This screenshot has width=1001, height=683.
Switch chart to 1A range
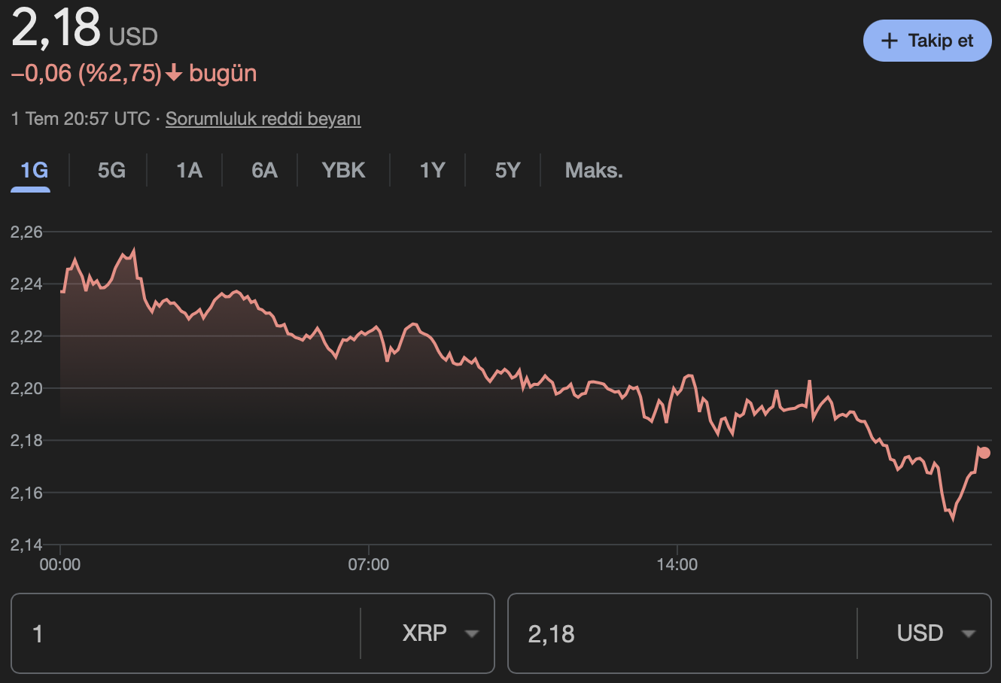[189, 171]
